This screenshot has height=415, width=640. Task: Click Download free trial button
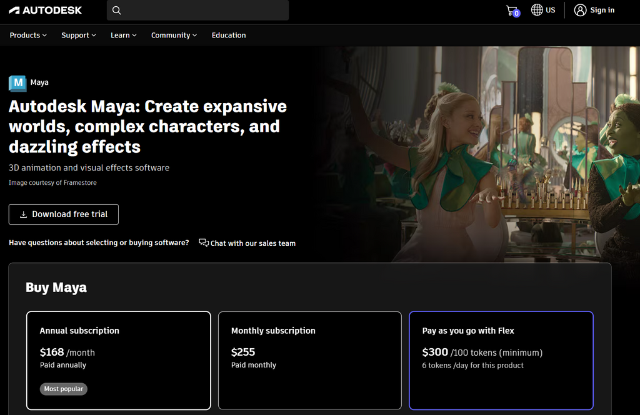[x=64, y=215]
